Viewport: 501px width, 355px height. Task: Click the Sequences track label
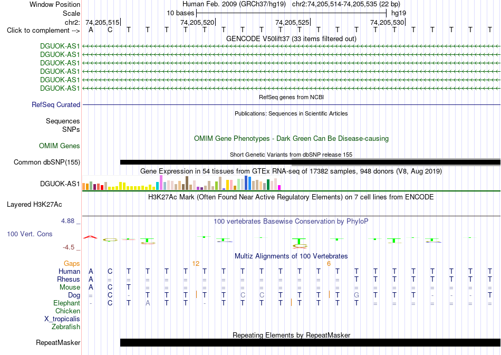tap(63, 121)
